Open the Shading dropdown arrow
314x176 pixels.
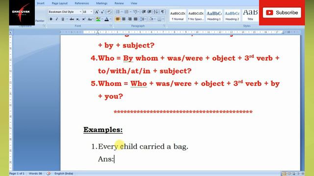pos(155,19)
